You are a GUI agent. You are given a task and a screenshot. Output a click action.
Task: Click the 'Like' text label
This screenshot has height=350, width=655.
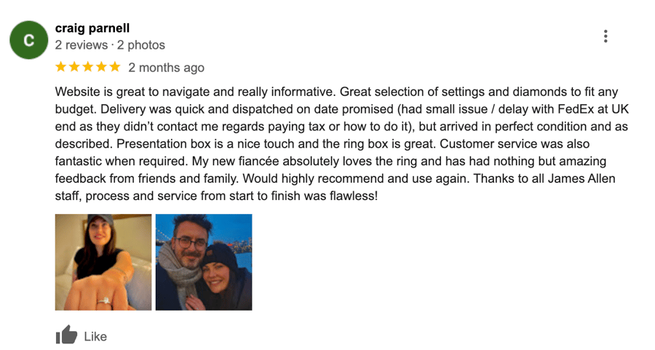[95, 337]
